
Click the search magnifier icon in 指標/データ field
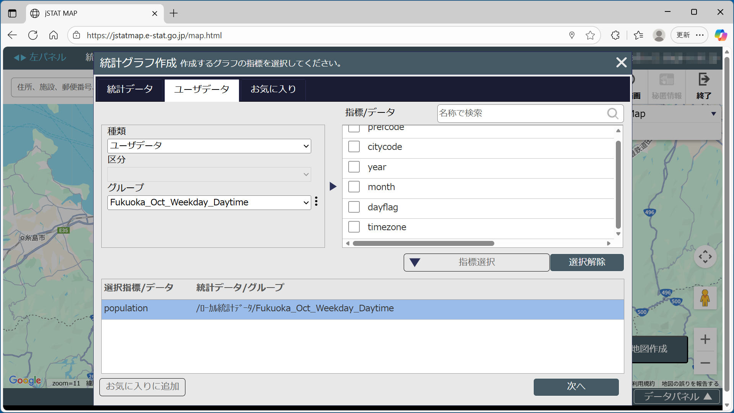(612, 114)
